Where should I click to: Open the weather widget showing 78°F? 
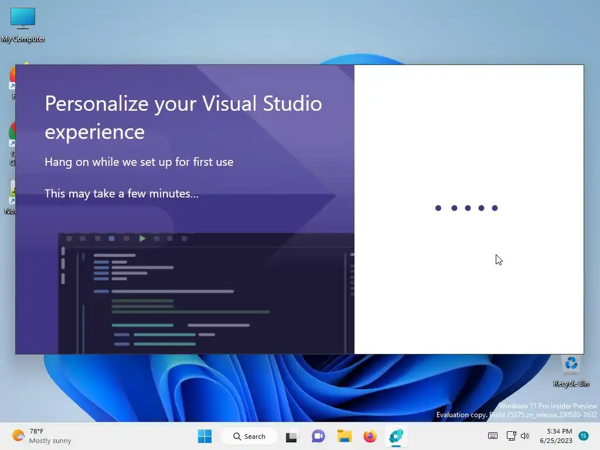(x=42, y=436)
